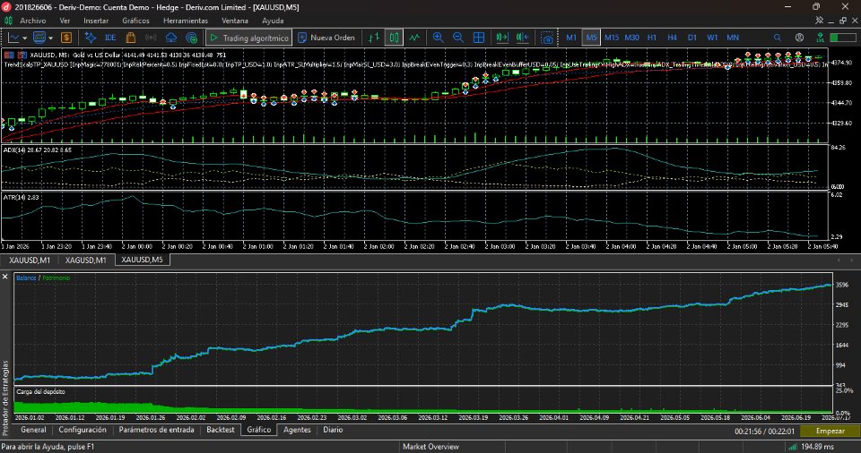861x453 pixels.
Task: Open the toolbar search magnifier
Action: click(x=778, y=38)
